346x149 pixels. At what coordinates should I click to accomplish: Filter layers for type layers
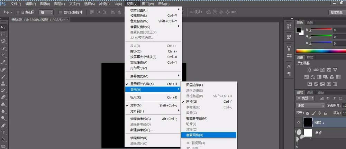tap(334, 98)
